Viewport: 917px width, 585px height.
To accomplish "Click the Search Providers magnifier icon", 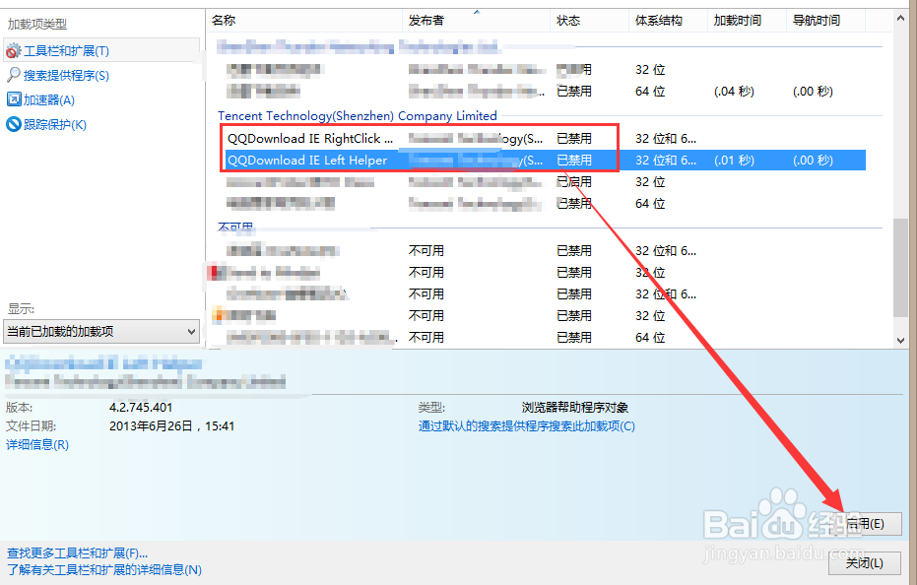I will pyautogui.click(x=14, y=75).
